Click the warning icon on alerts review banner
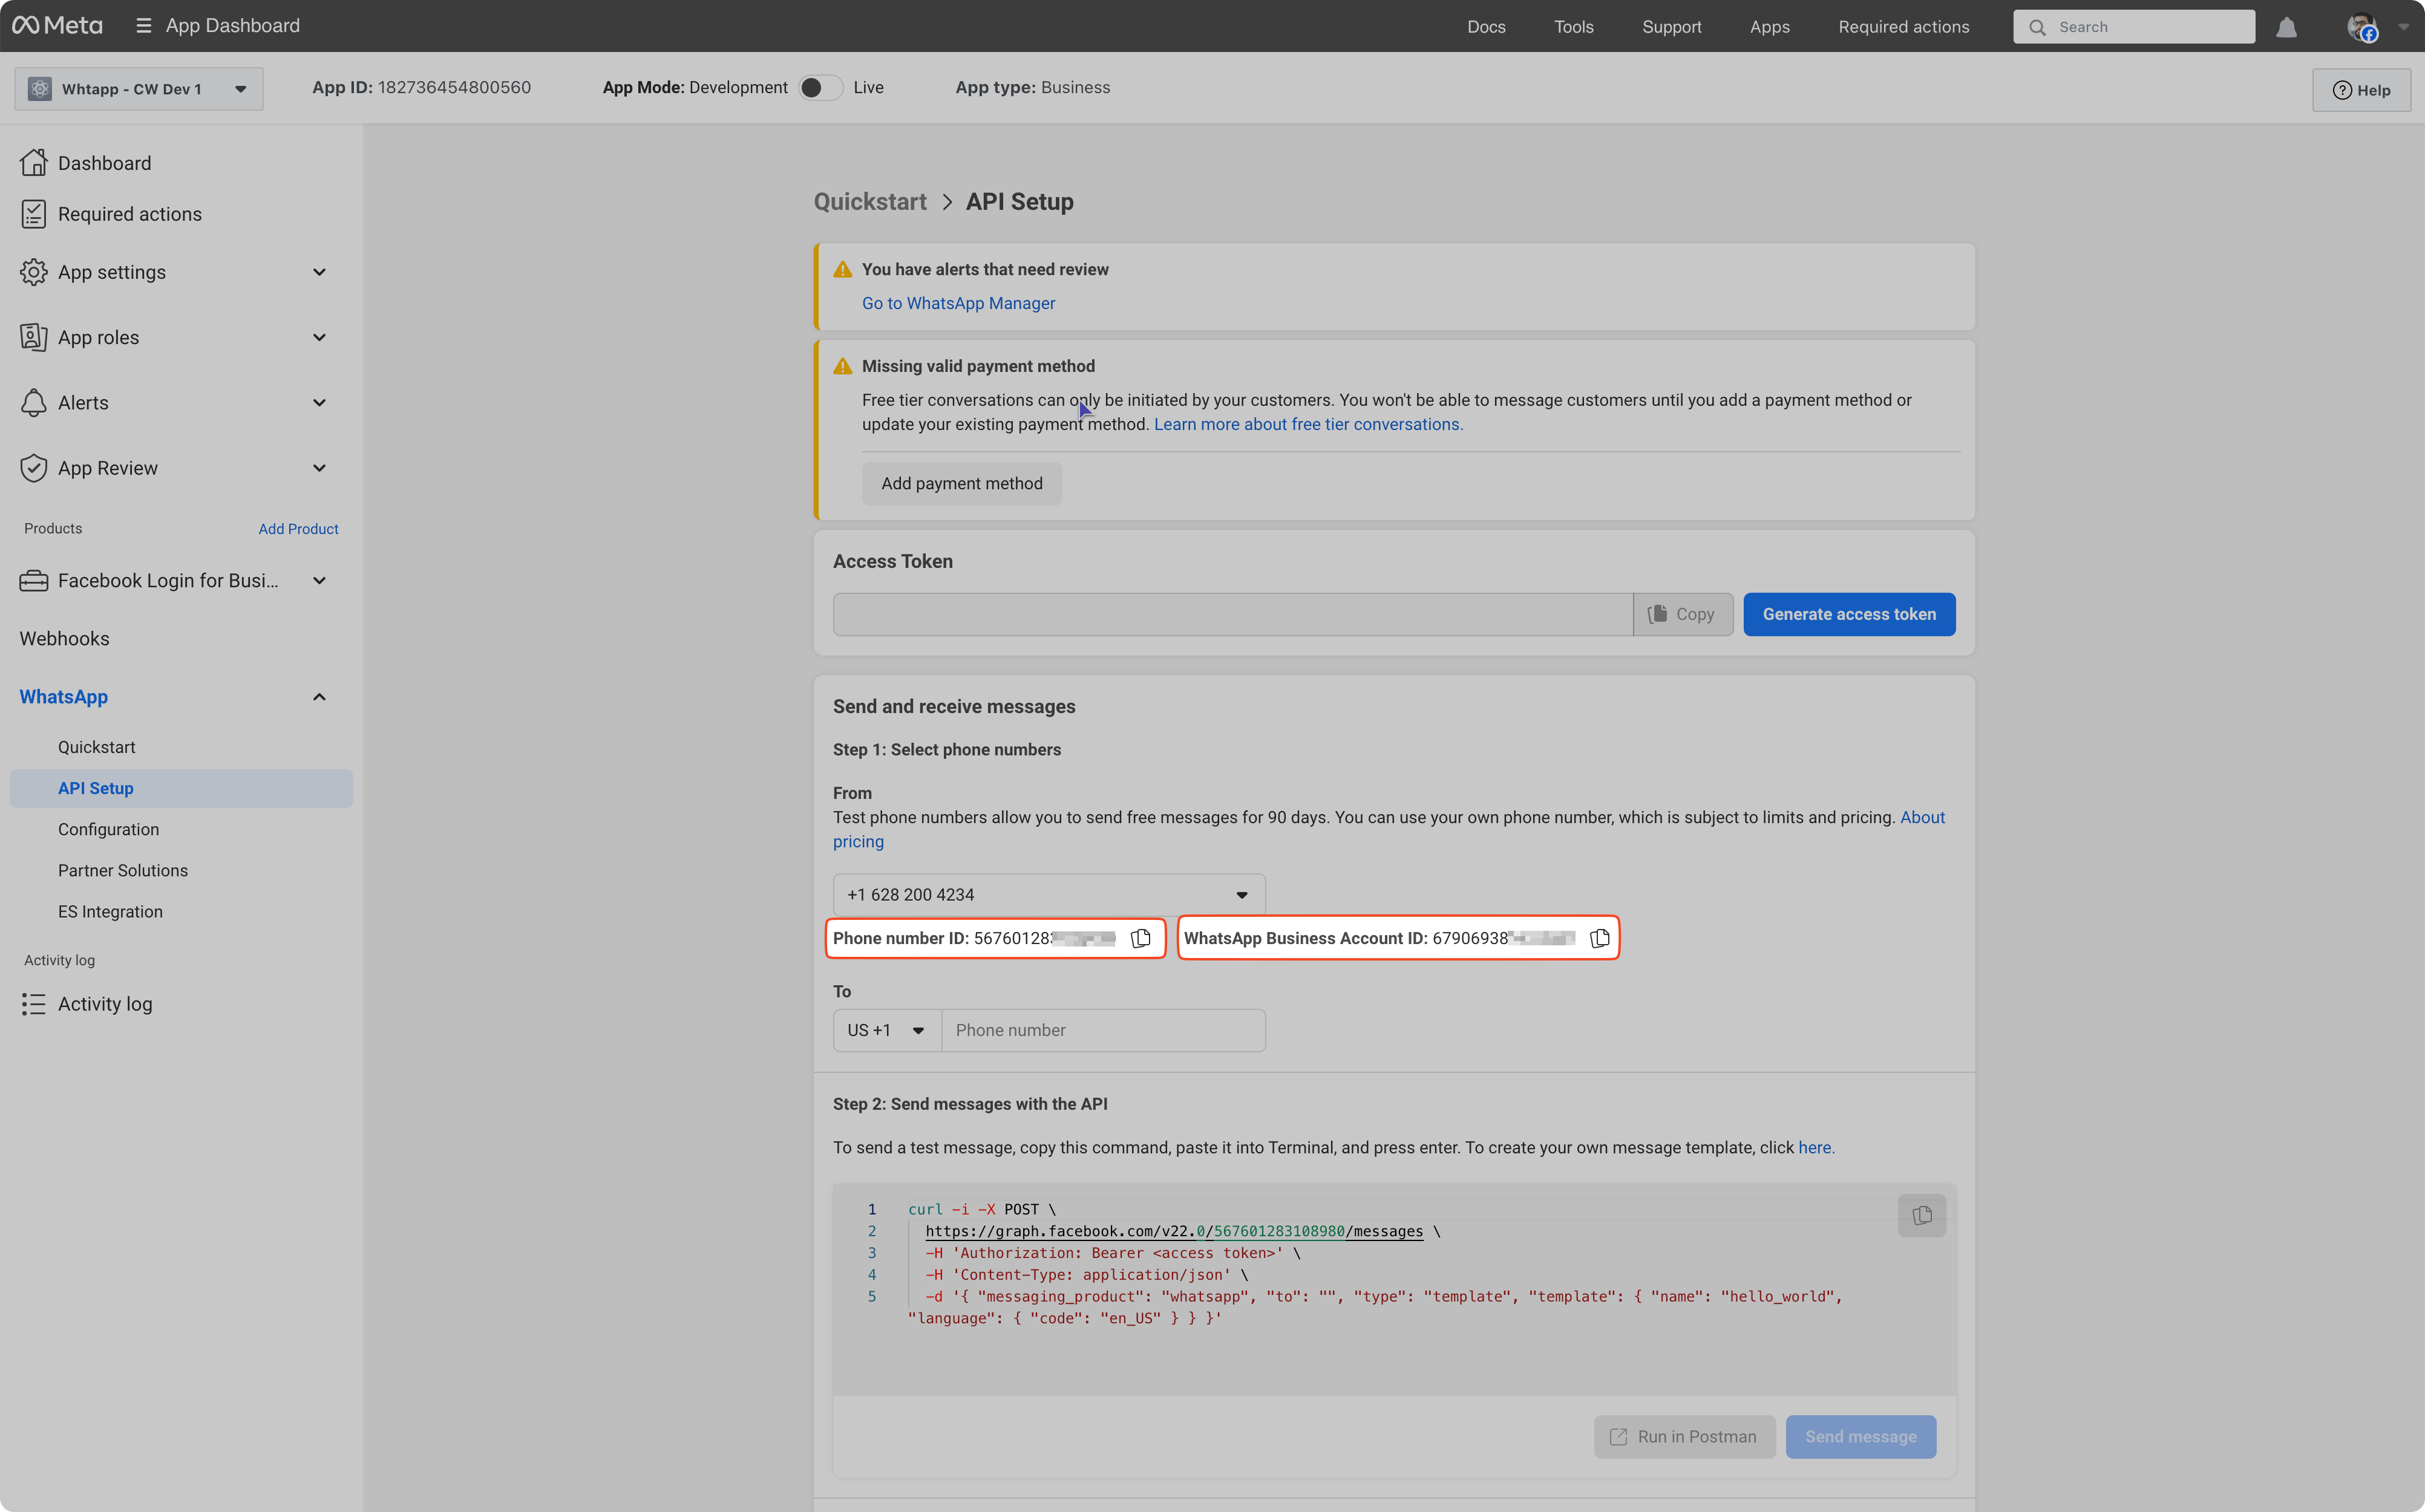 pos(842,270)
